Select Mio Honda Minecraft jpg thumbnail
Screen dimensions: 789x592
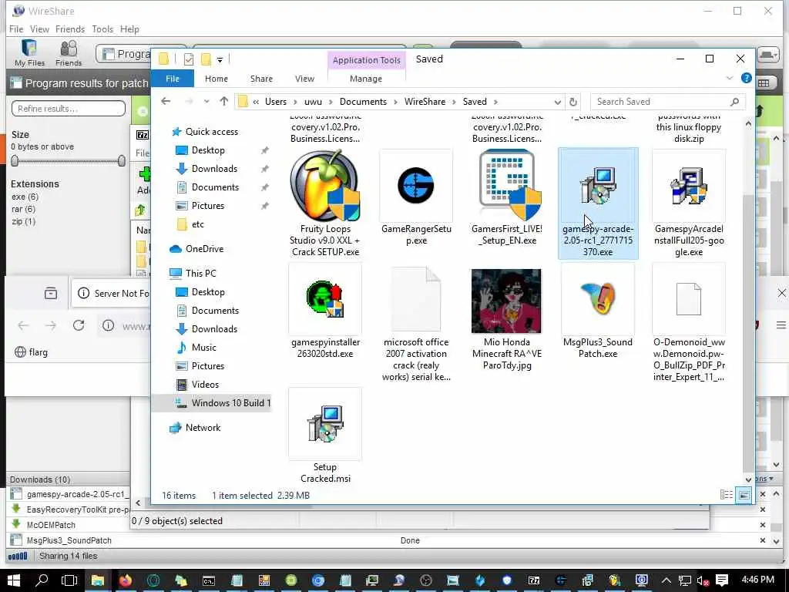point(506,301)
